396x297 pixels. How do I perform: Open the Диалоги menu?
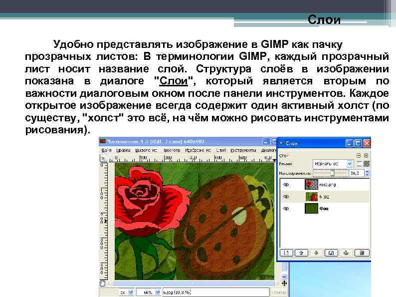pos(268,150)
